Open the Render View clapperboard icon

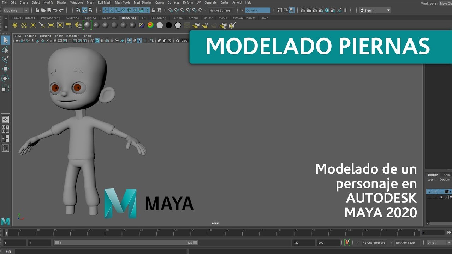[x=303, y=10]
